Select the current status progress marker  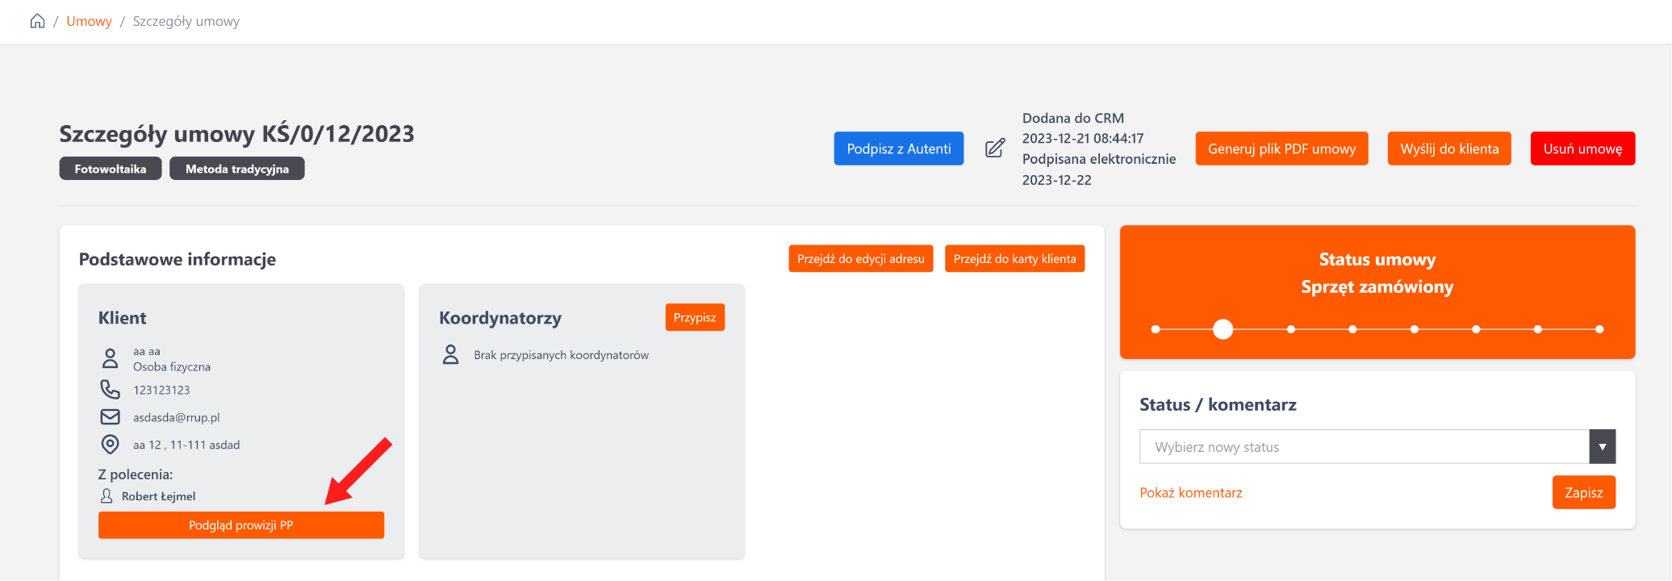(1223, 329)
